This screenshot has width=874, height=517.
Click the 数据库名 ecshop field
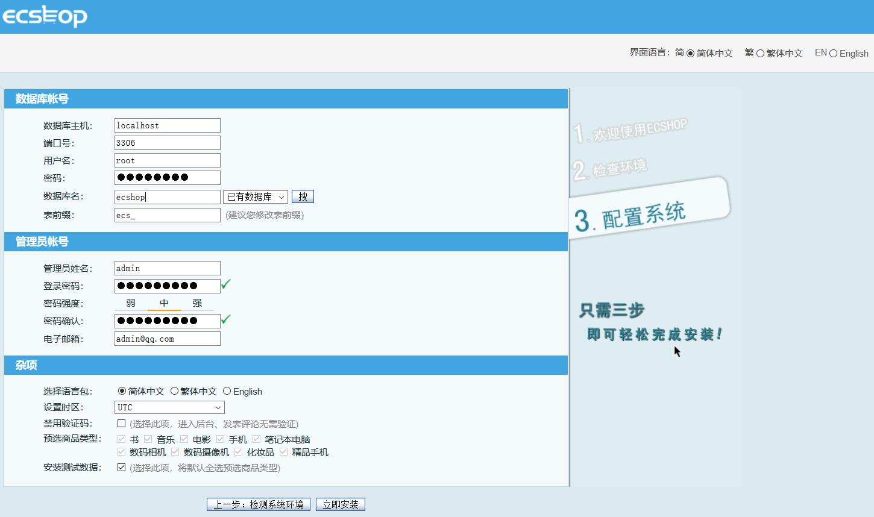[x=168, y=197]
